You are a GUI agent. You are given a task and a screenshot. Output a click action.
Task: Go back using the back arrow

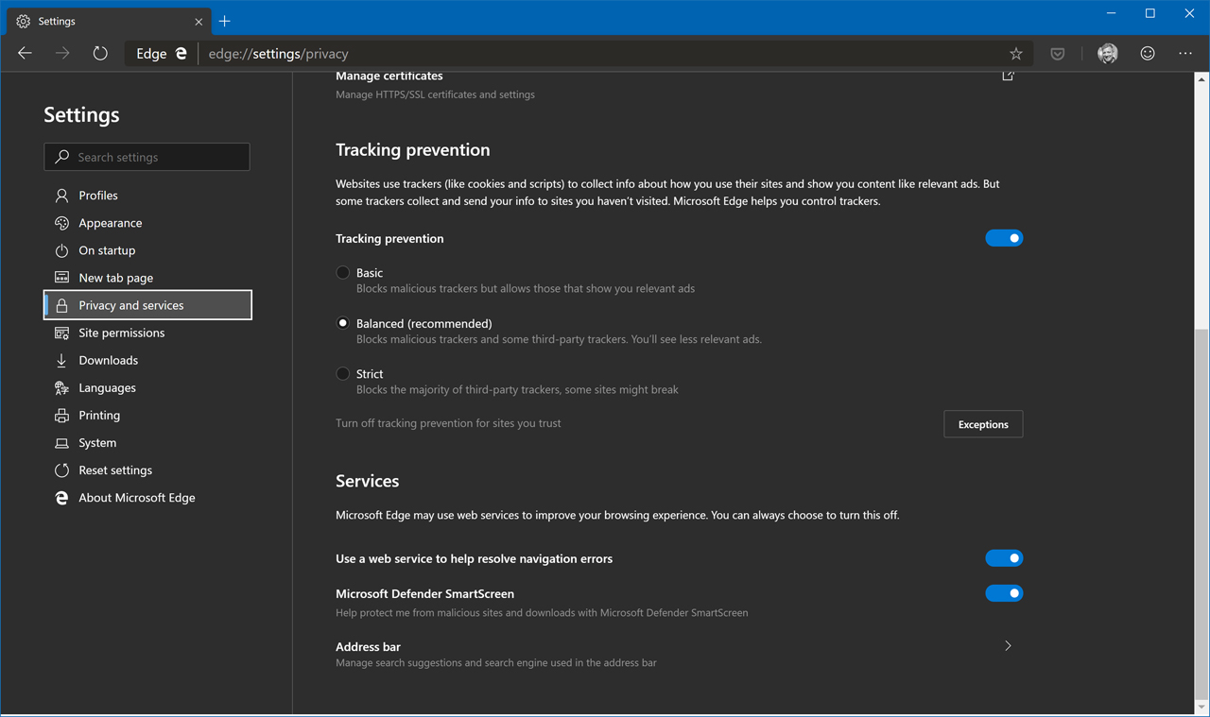click(x=26, y=54)
